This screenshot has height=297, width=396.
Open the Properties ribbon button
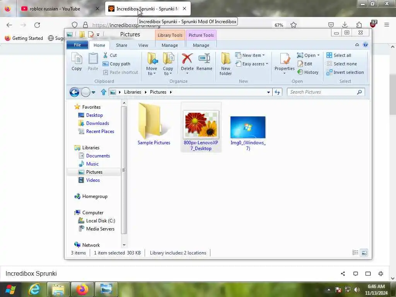pos(285,62)
